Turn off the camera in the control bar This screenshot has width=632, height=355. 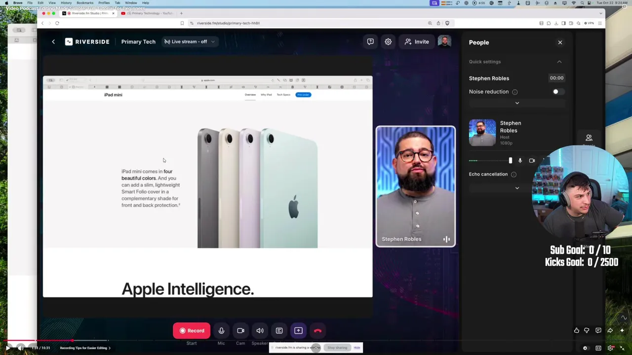[x=240, y=331]
